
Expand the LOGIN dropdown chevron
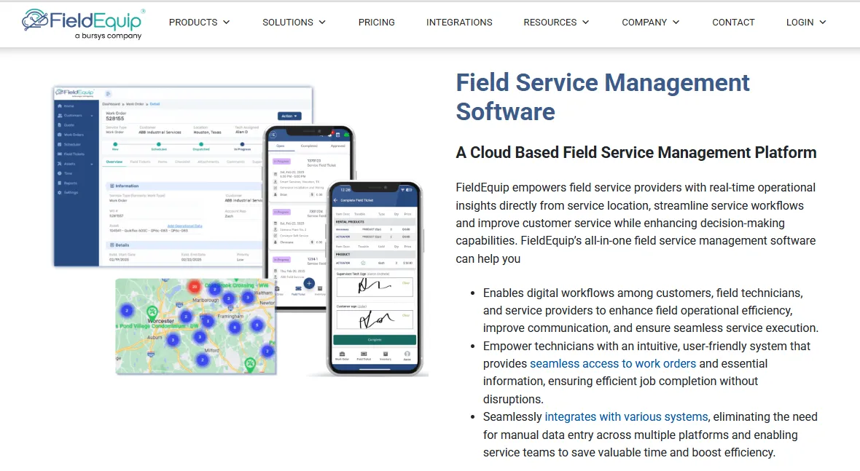coord(823,23)
